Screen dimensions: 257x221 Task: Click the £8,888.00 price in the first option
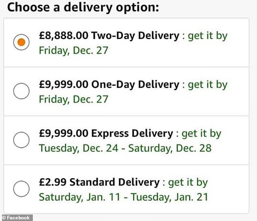coord(64,36)
